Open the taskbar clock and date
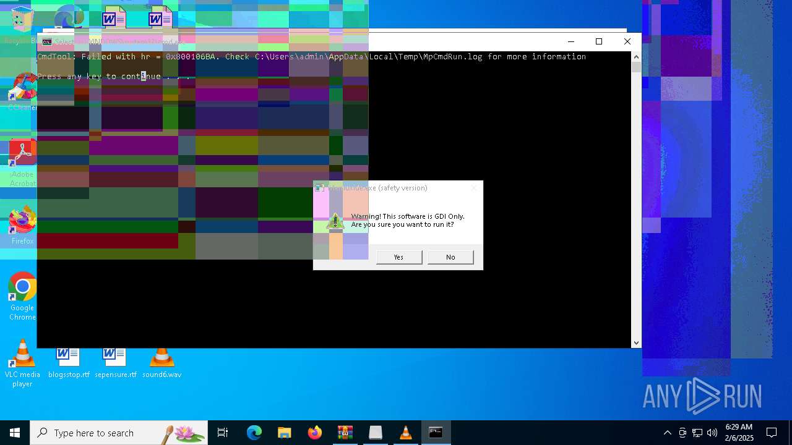This screenshot has height=445, width=792. tap(739, 433)
